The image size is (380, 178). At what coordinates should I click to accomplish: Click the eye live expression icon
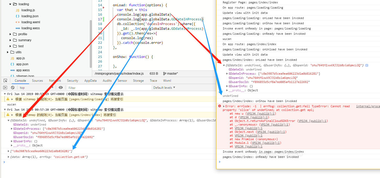tap(61, 88)
